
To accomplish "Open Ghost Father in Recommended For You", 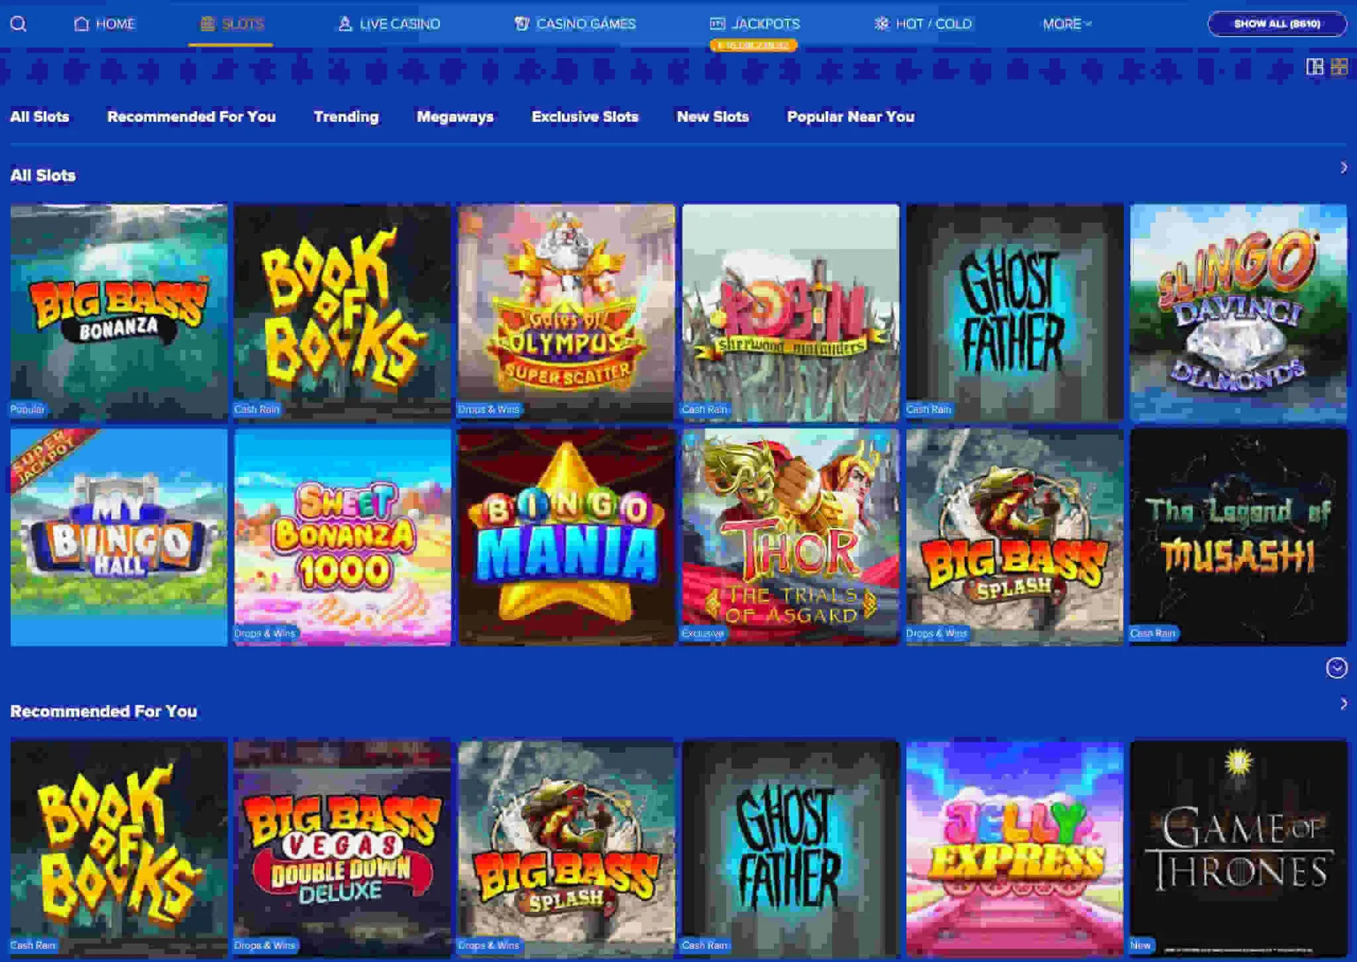I will pyautogui.click(x=791, y=848).
